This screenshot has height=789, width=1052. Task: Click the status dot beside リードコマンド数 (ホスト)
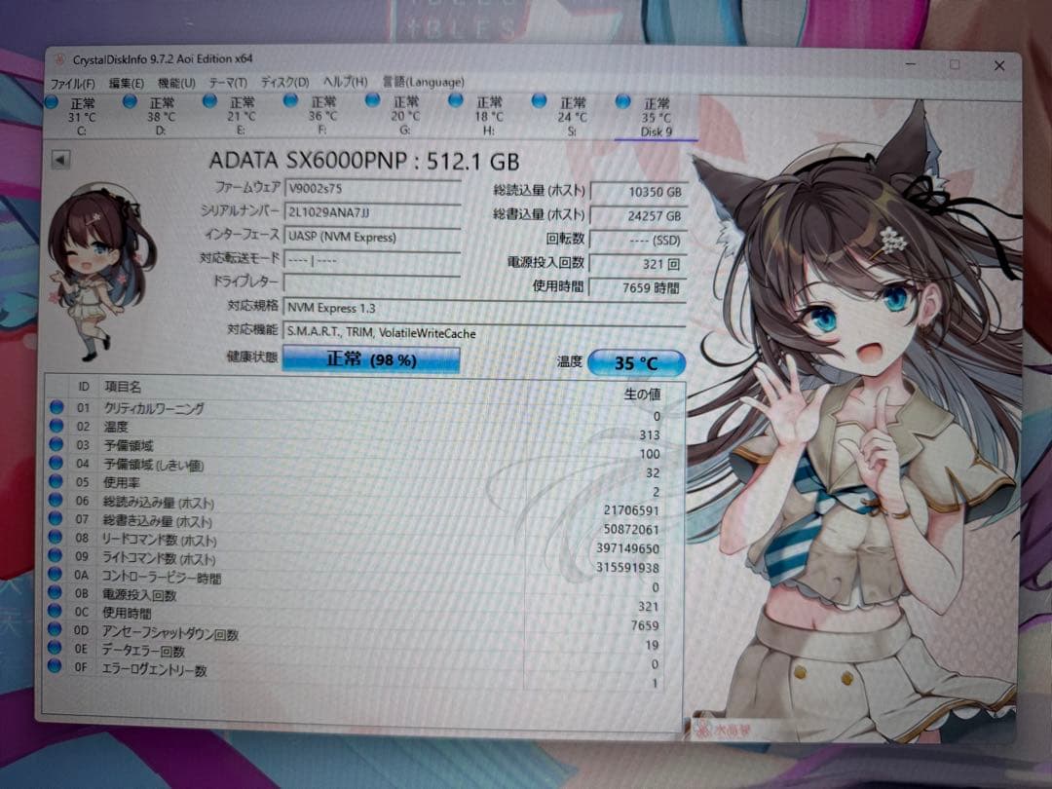[56, 538]
